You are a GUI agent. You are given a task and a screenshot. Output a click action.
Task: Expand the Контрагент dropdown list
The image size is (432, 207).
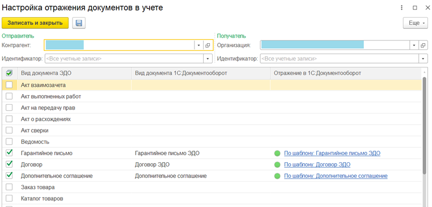(x=198, y=45)
